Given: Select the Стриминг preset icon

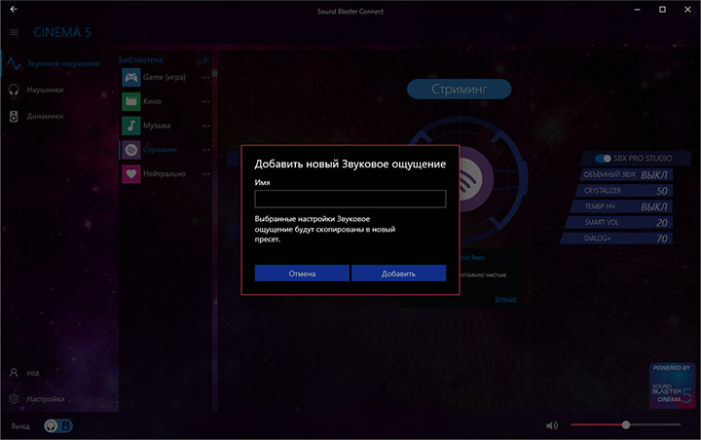Looking at the screenshot, I should [131, 150].
